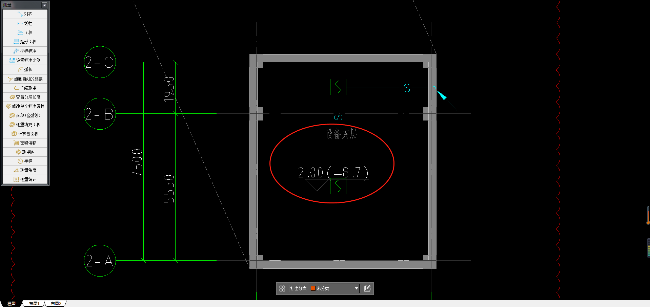Image resolution: width=650 pixels, height=307 pixels.
Task: Click the orange 未分类 color swatch
Action: tap(313, 288)
